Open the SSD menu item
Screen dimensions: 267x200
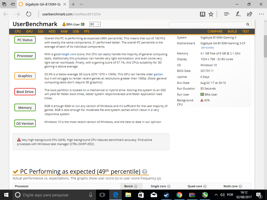(x=40, y=32)
